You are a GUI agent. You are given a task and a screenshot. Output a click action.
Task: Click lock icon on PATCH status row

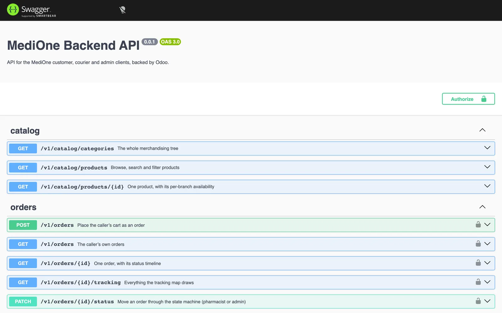(x=478, y=301)
